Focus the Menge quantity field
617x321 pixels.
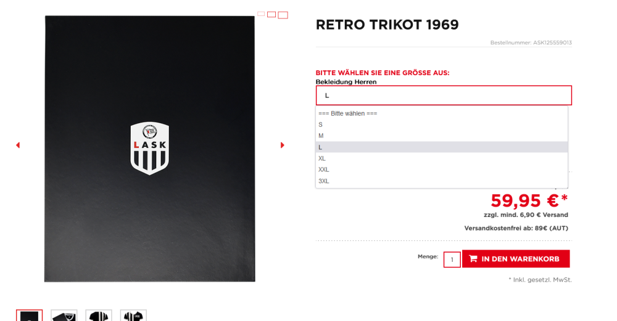click(x=452, y=259)
